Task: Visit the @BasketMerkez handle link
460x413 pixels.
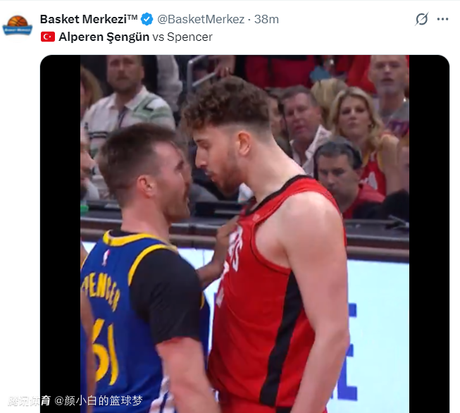Action: 201,19
